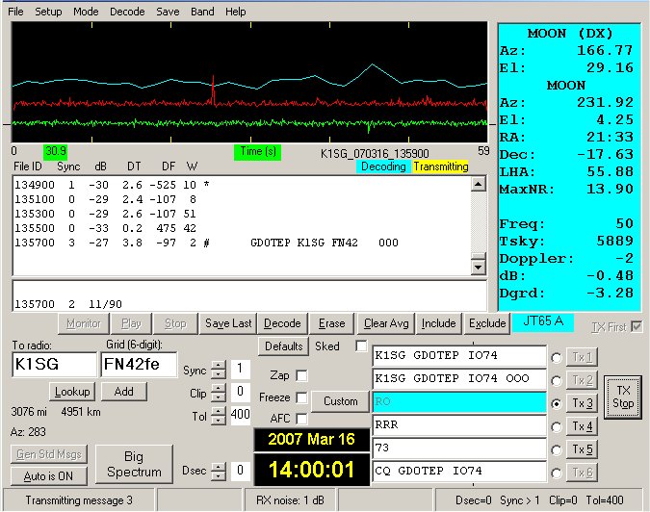The image size is (650, 512).
Task: Open the Big Spectrum window
Action: (134, 464)
